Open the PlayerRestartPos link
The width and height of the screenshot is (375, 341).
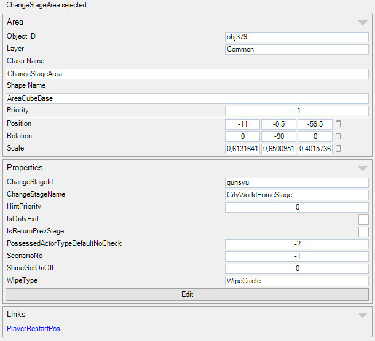tap(34, 329)
